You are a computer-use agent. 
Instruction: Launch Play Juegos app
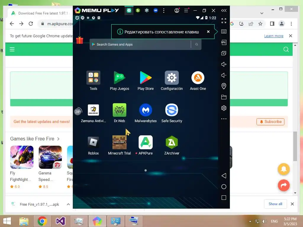pos(120,78)
